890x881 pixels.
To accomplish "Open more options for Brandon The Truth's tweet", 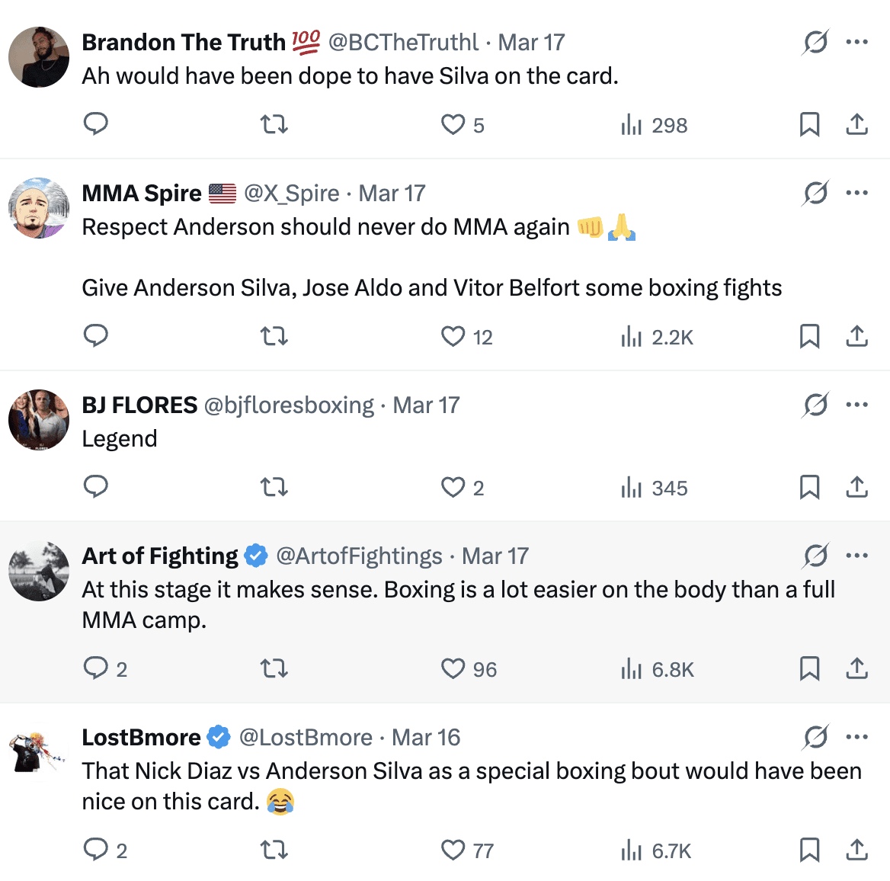I will [x=857, y=42].
